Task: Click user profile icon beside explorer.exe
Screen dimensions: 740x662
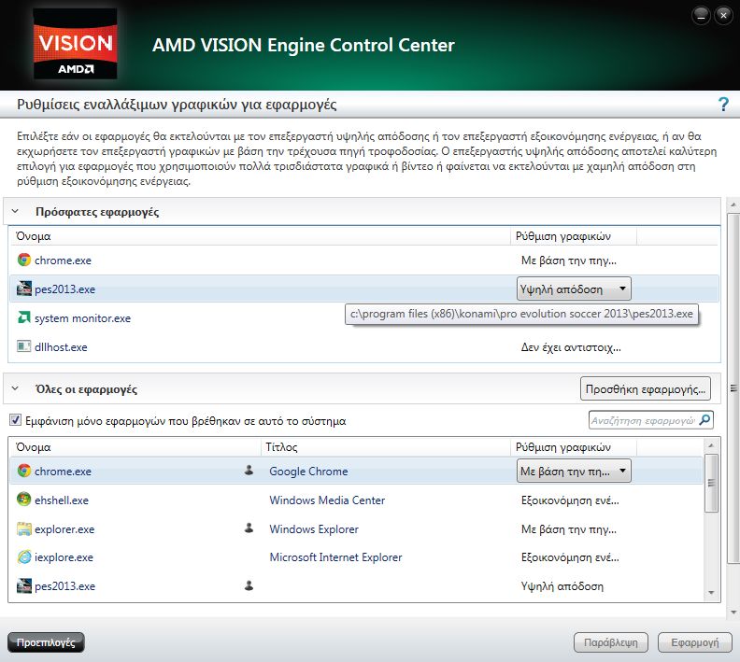Action: coord(249,528)
